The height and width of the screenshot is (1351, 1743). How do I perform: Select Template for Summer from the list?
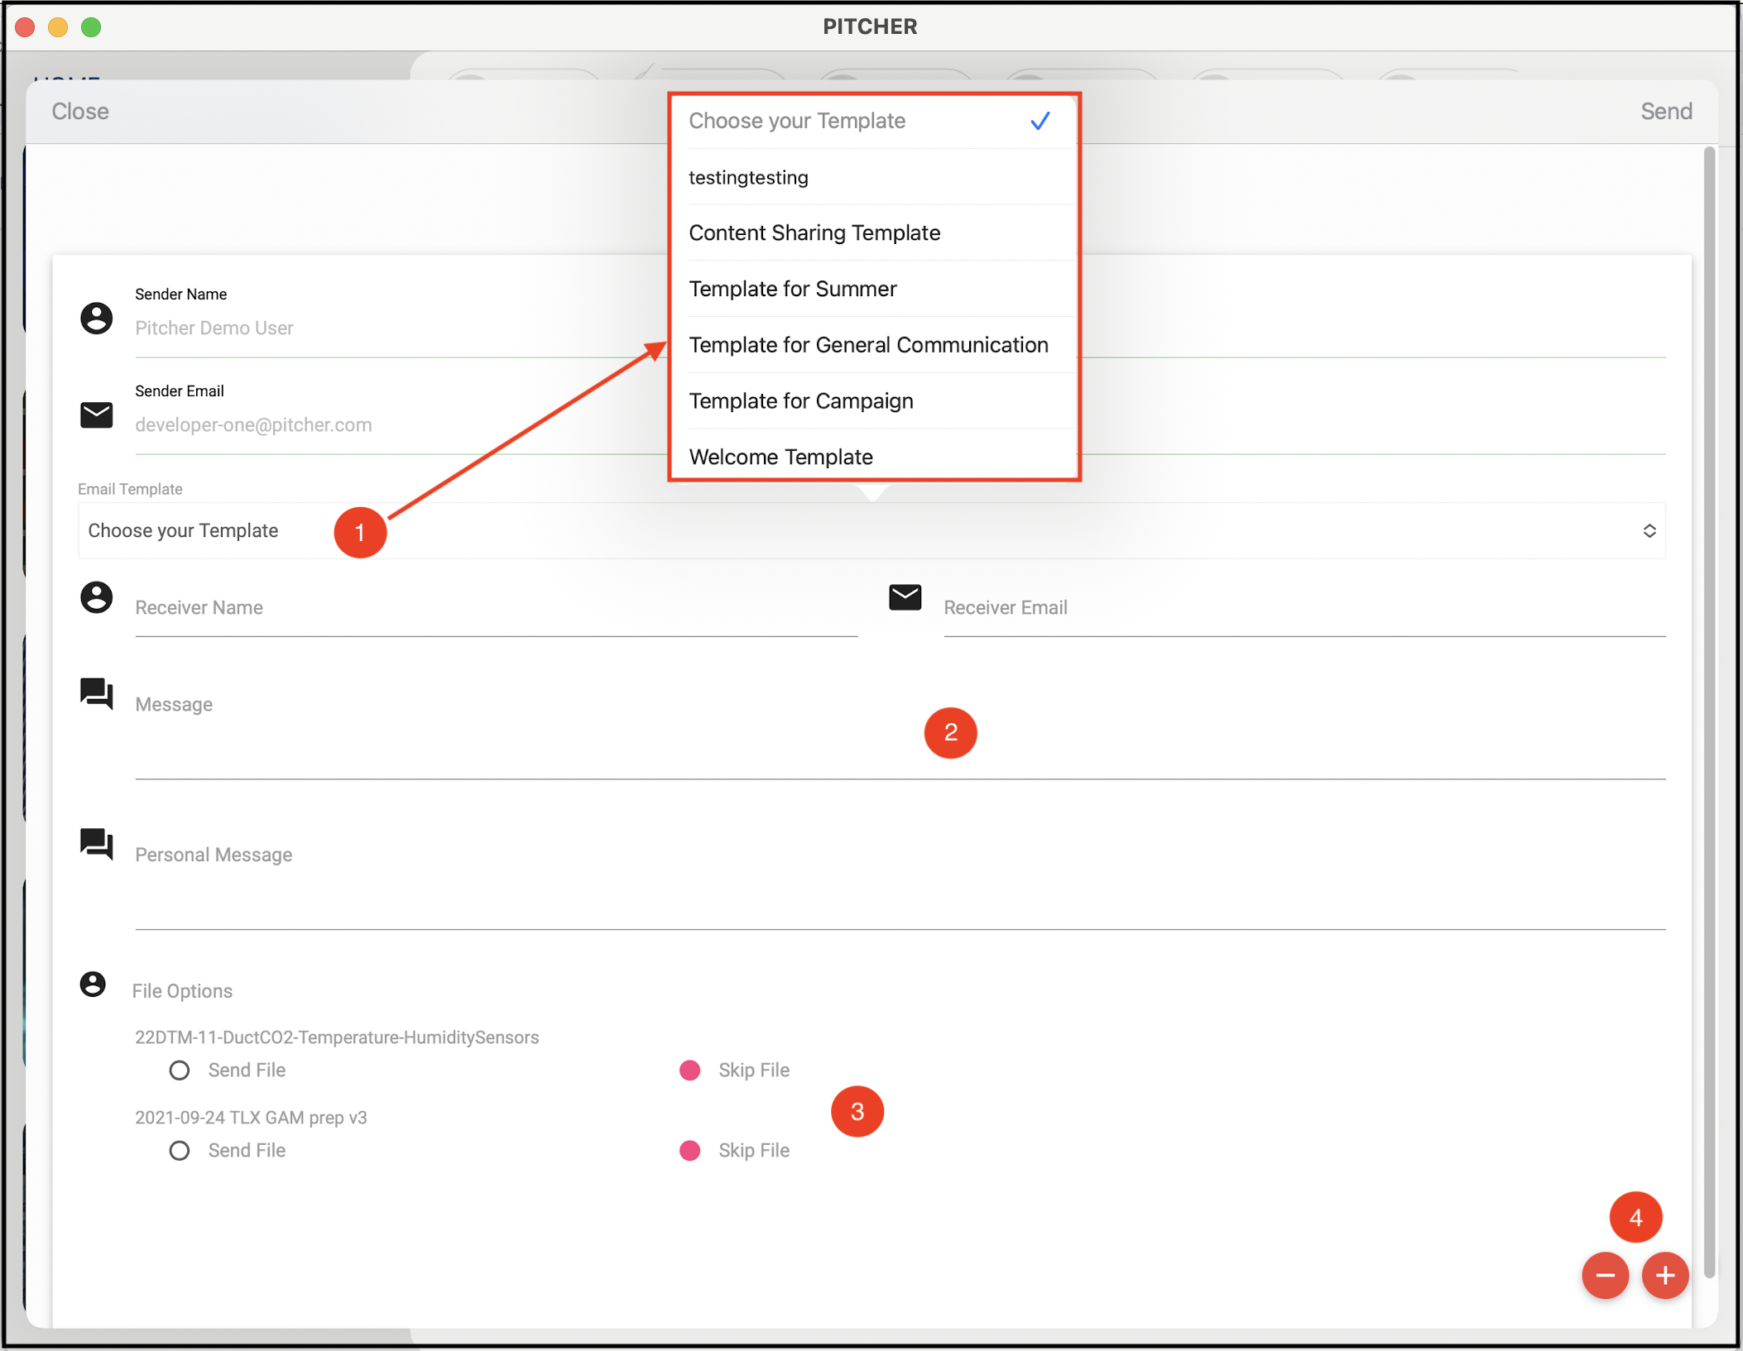coord(792,289)
